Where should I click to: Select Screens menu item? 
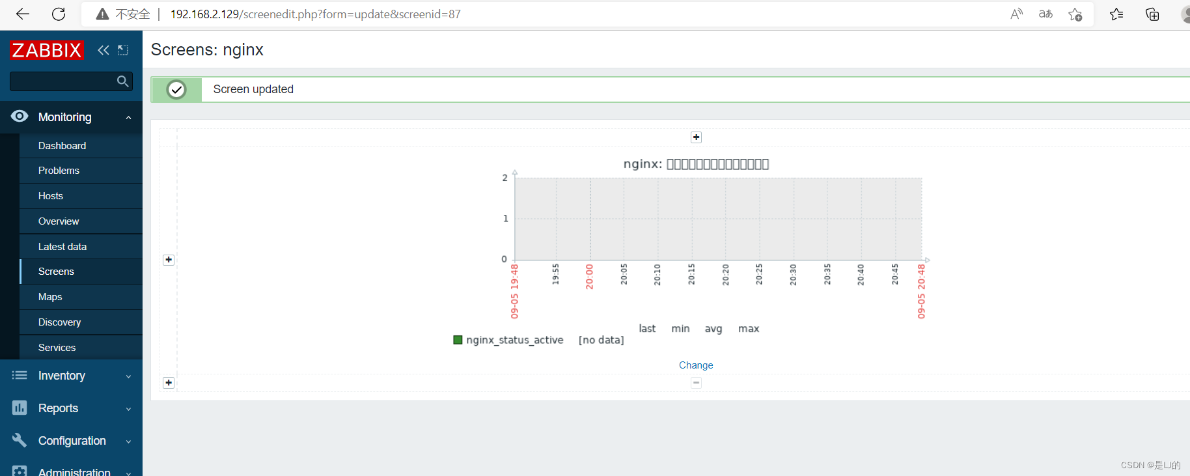tap(56, 272)
